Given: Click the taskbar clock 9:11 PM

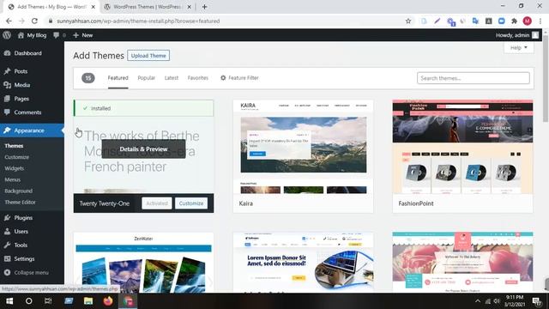Looking at the screenshot, I should point(515,301).
